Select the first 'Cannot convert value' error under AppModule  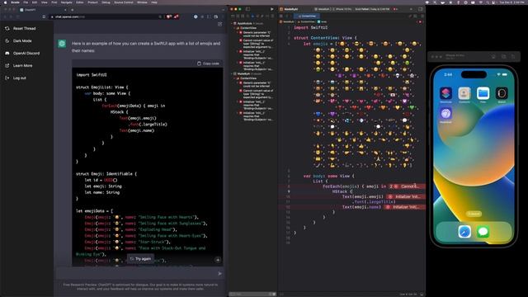pyautogui.click(x=257, y=44)
